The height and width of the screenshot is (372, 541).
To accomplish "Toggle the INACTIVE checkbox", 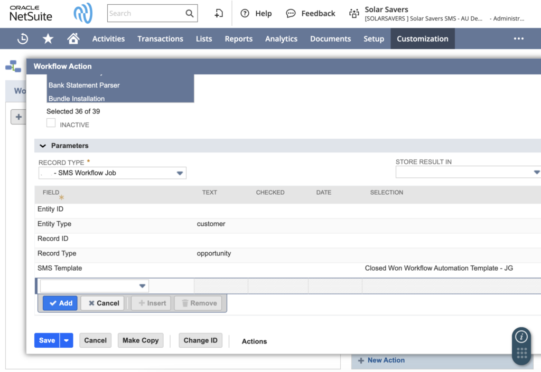I will coord(51,123).
